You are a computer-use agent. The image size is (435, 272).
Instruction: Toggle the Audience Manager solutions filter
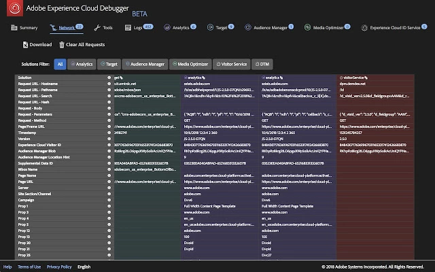(145, 64)
